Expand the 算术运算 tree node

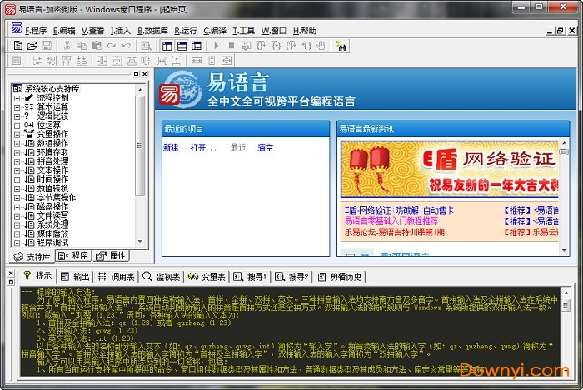point(17,106)
